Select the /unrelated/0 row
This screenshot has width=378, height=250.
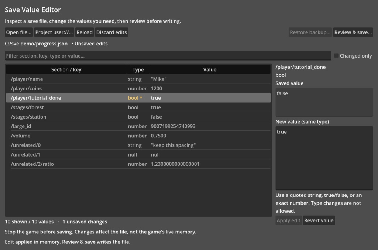pyautogui.click(x=138, y=145)
